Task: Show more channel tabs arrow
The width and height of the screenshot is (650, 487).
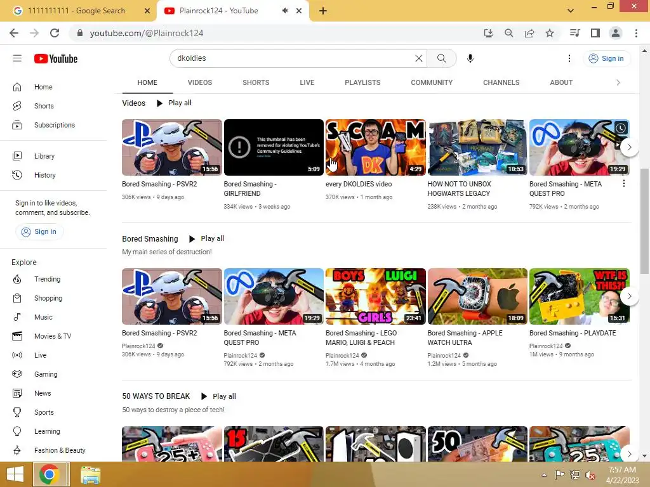Action: point(618,82)
